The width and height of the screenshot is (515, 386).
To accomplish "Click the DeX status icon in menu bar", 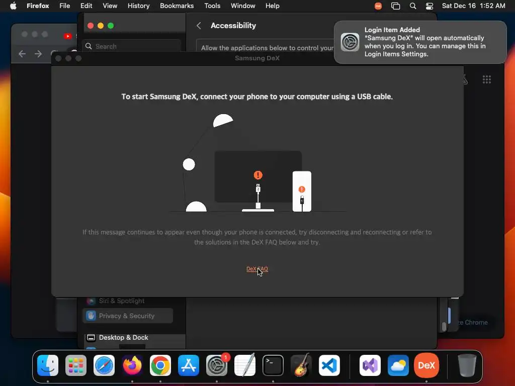I will (x=378, y=6).
